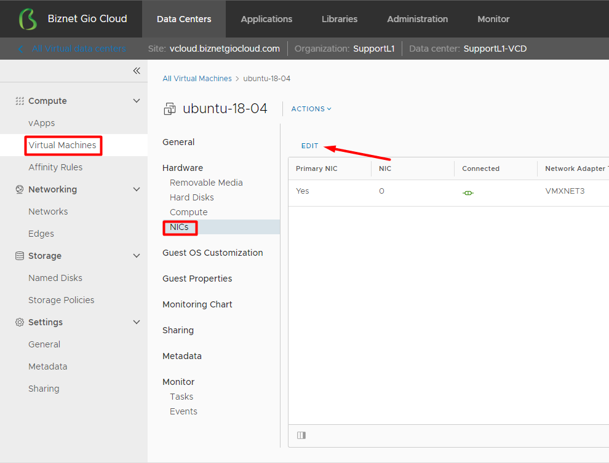Screen dimensions: 609x463
Task: Open Removable Media under Hardware
Action: pyautogui.click(x=206, y=183)
